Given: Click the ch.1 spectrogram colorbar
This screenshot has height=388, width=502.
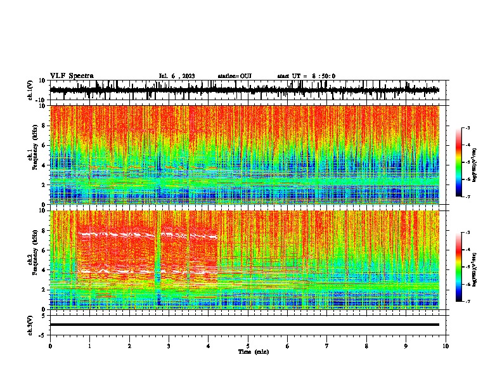Looking at the screenshot, I should click(x=458, y=162).
